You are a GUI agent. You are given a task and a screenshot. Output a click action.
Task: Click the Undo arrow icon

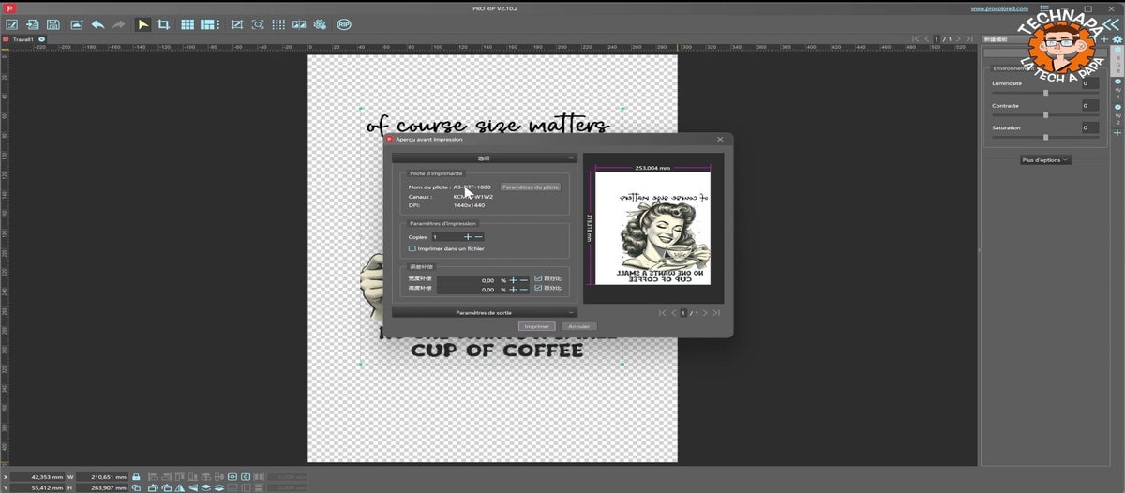pos(97,24)
